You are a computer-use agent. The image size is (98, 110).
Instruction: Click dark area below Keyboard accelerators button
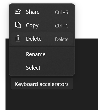tap(42, 100)
